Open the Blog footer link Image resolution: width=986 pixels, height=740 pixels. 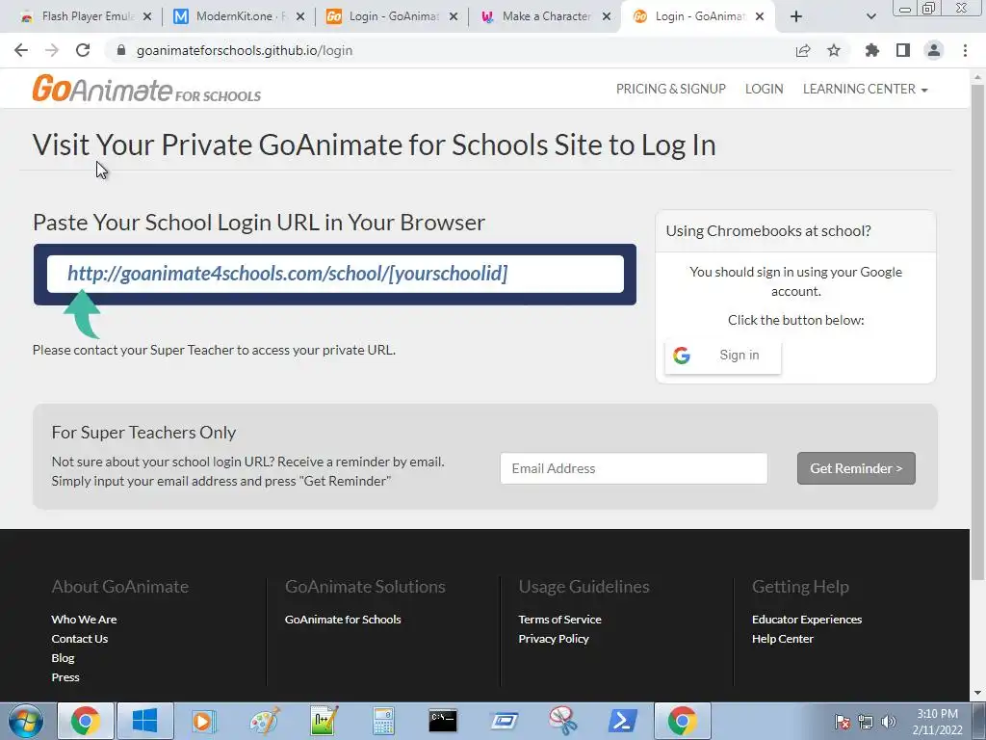pos(63,657)
